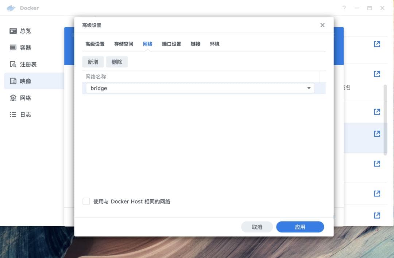
Task: Click the Docker whale logo
Action: 11,8
